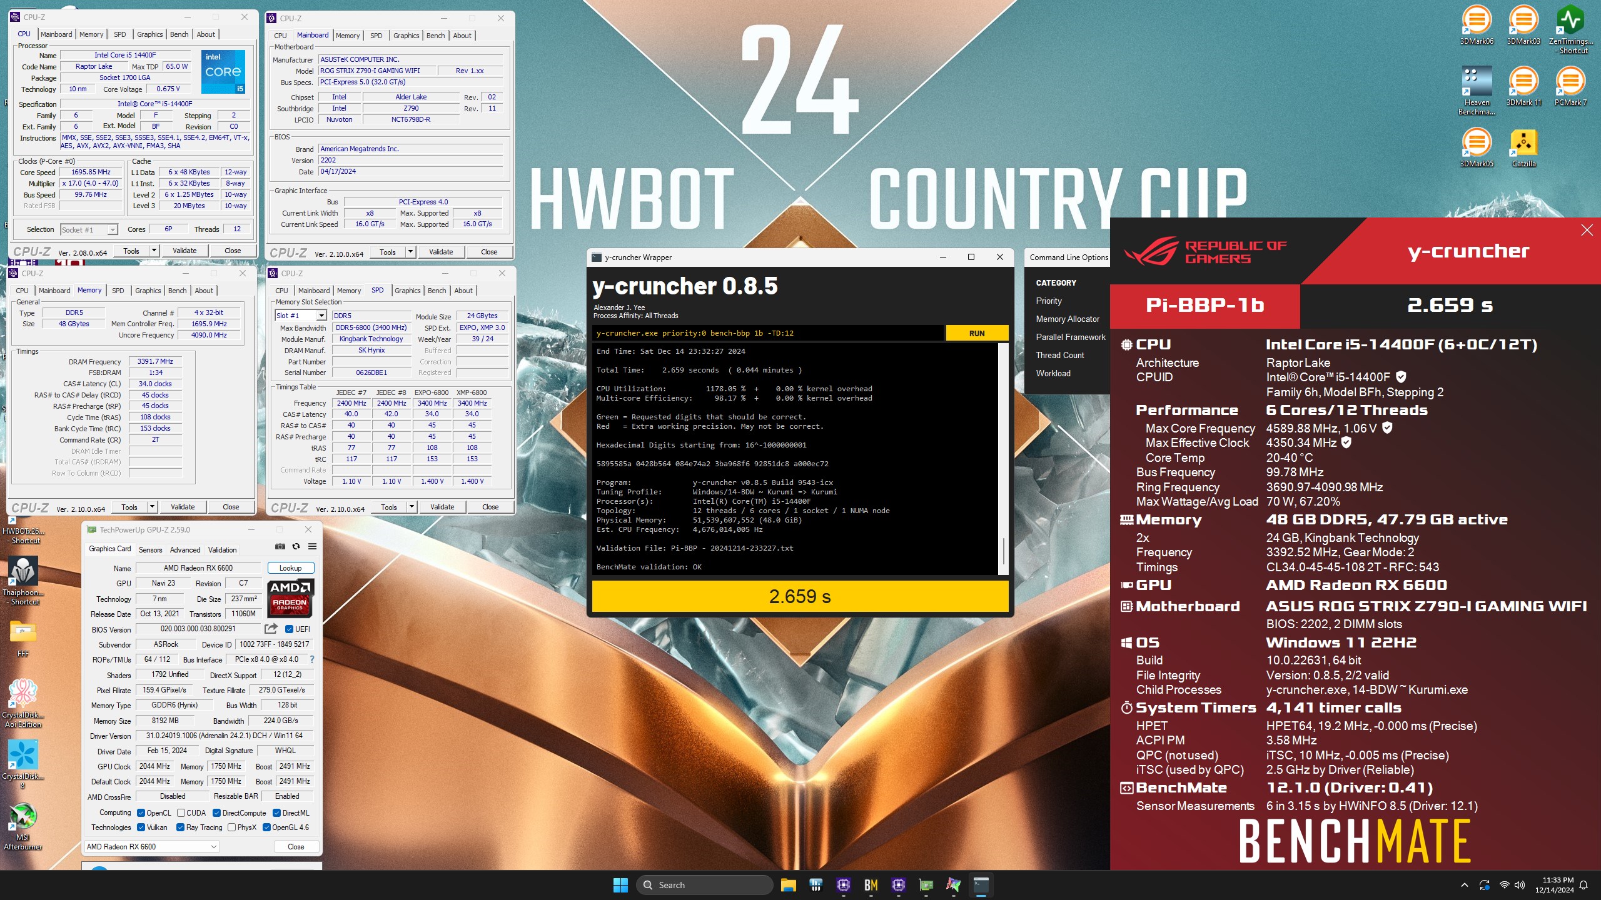The image size is (1601, 900).
Task: Open the 3DMark06 desktop shortcut
Action: [x=1477, y=25]
